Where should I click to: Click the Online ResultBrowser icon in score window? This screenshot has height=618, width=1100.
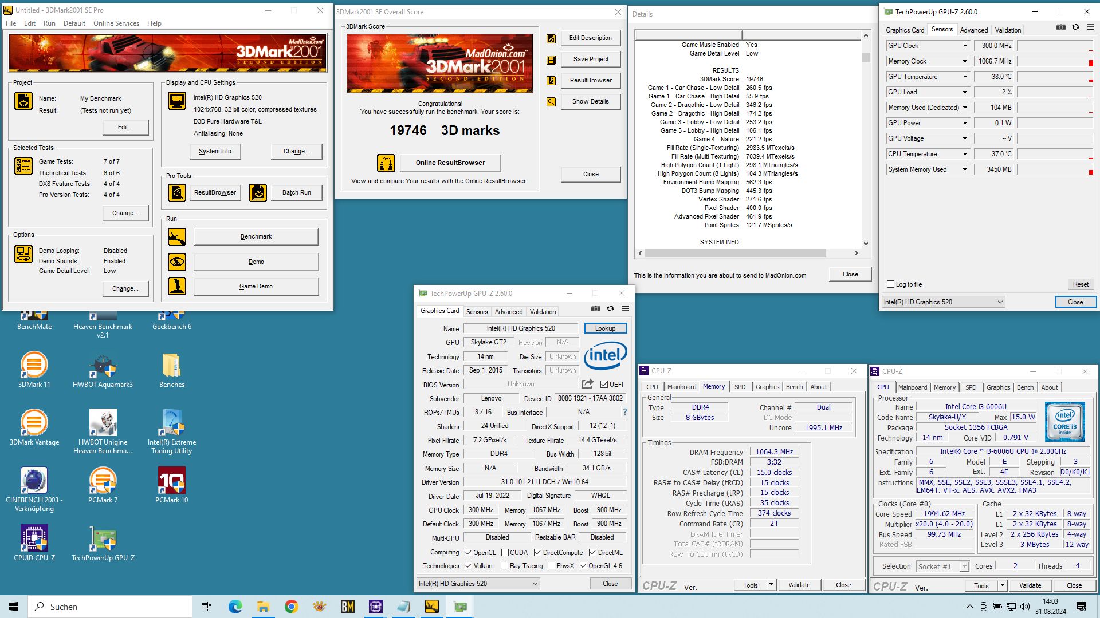[386, 163]
